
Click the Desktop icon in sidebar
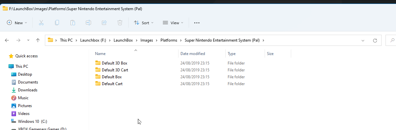click(14, 74)
